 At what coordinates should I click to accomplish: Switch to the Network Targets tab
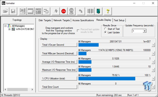pyautogui.click(x=62, y=20)
